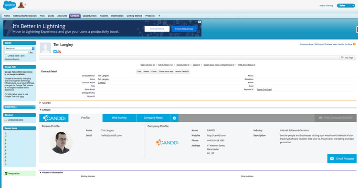
Task: Click the orange help icon for this page
Action: pos(354,44)
